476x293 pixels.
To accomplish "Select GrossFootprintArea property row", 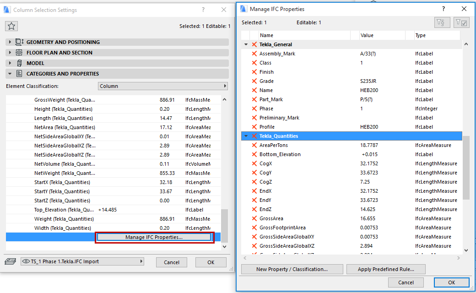I will (x=352, y=228).
